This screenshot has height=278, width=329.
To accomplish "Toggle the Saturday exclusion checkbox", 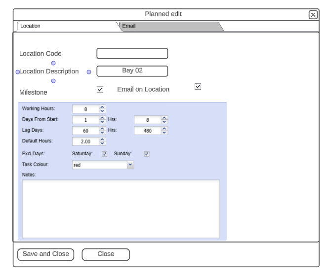I will 105,154.
